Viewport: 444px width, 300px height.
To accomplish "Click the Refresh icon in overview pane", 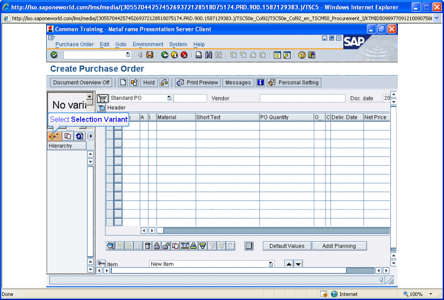I will (x=79, y=136).
